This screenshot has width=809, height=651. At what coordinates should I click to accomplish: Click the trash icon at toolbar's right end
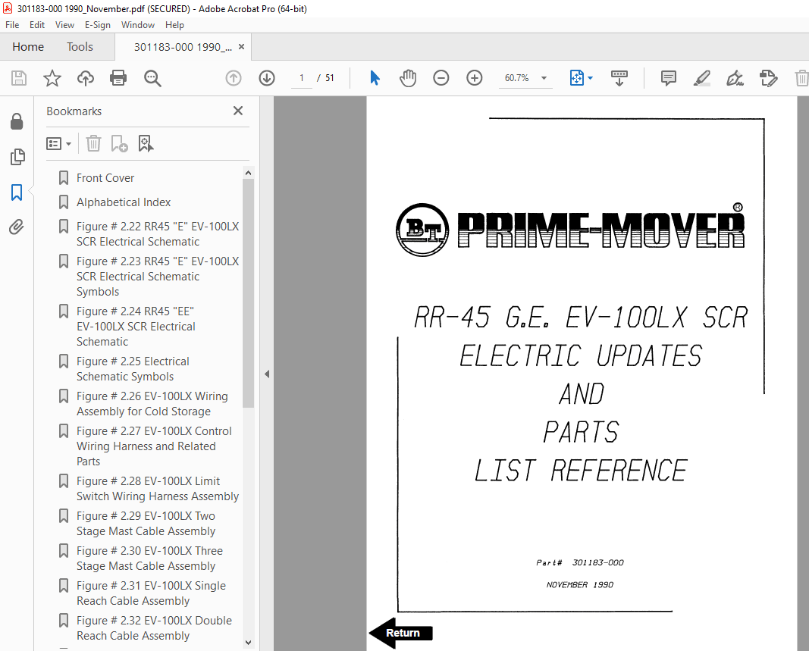(801, 78)
